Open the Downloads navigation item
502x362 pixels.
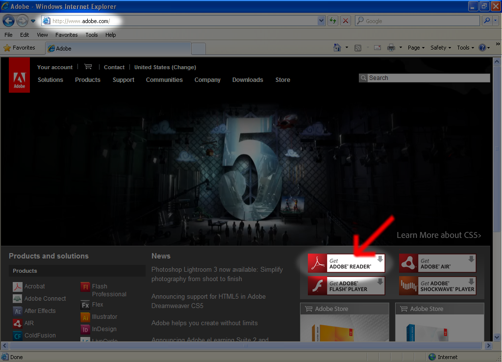click(x=248, y=80)
